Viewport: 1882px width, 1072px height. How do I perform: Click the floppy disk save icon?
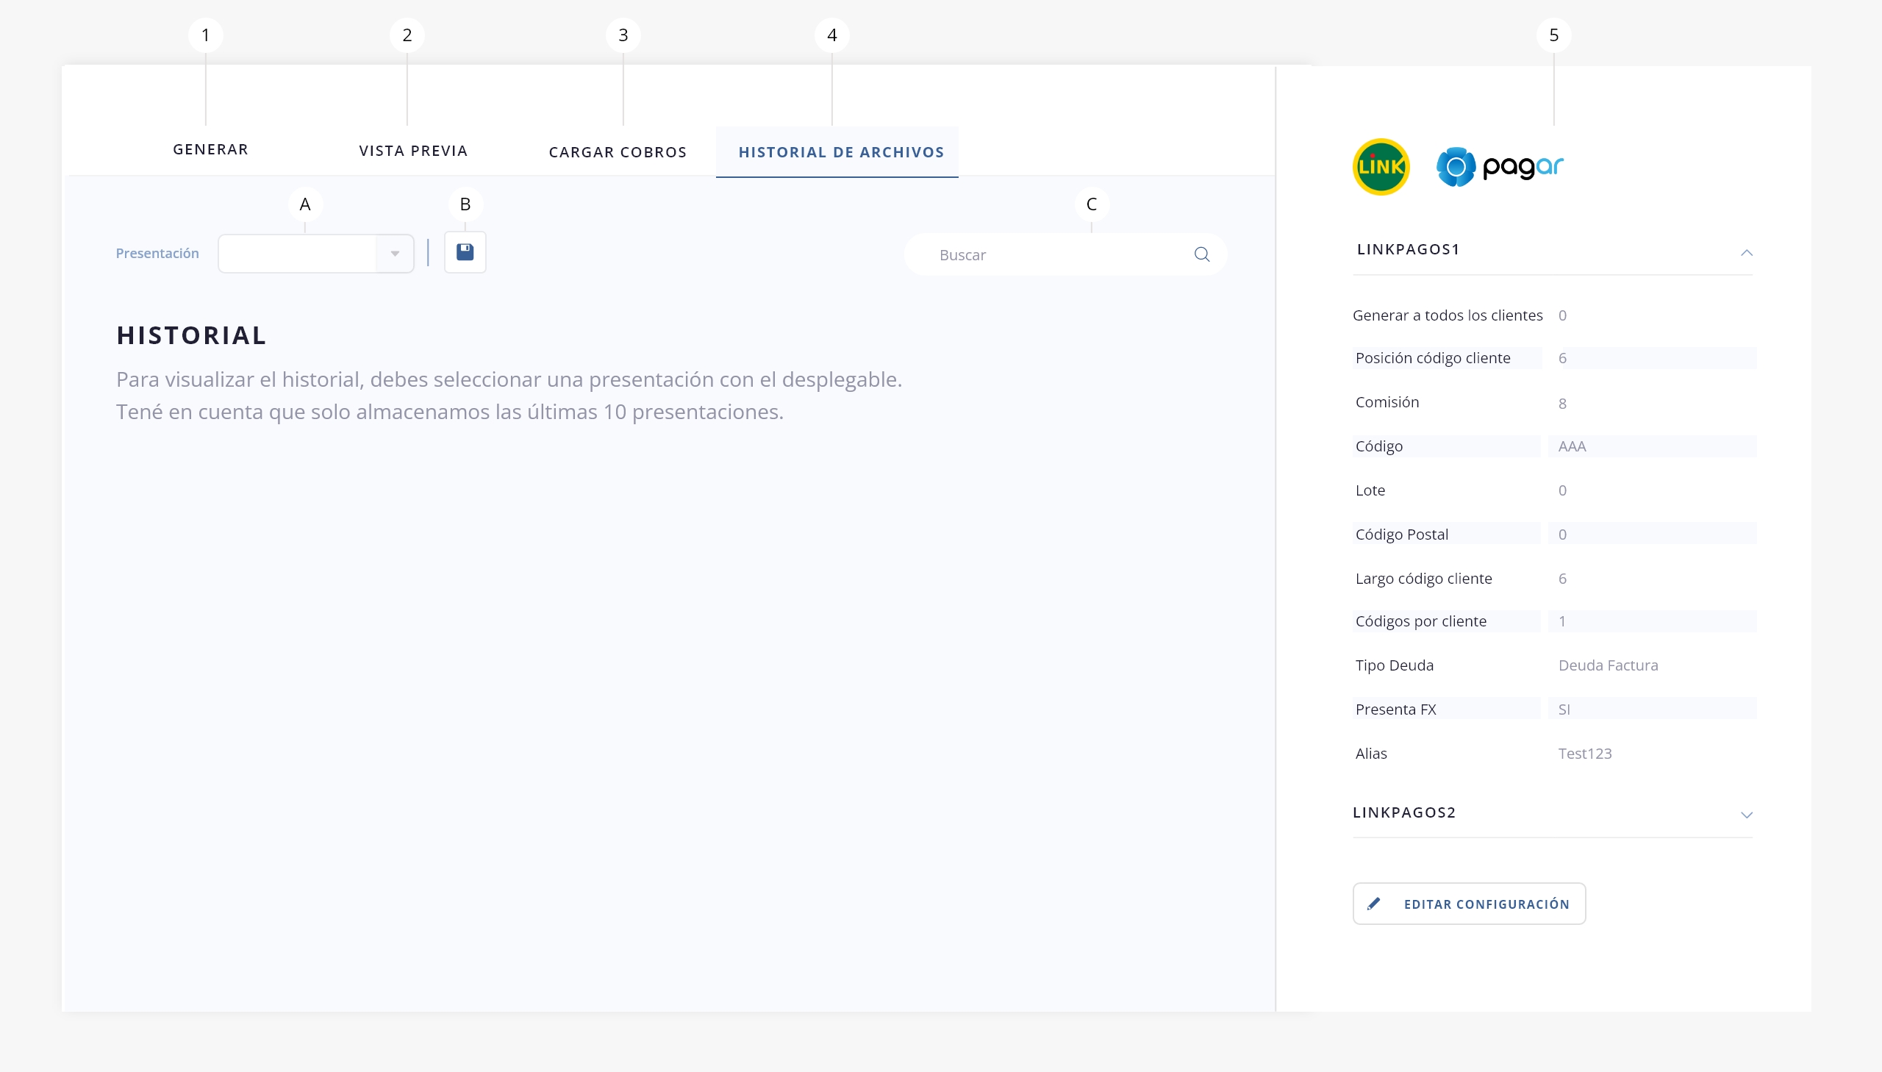point(465,252)
